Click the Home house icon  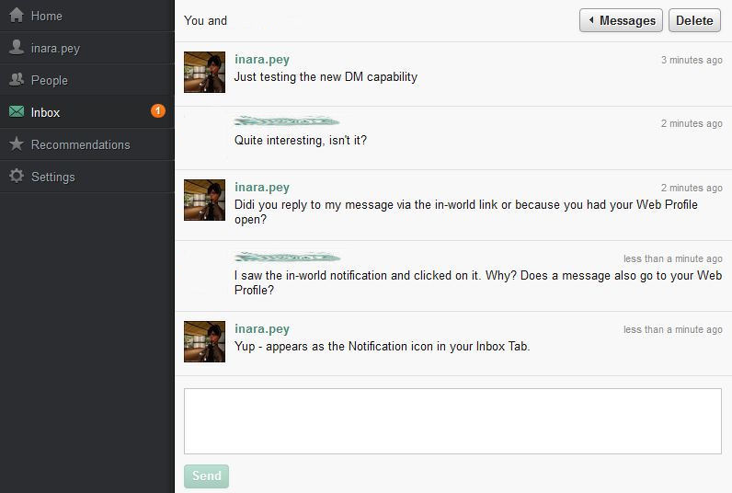pos(16,16)
